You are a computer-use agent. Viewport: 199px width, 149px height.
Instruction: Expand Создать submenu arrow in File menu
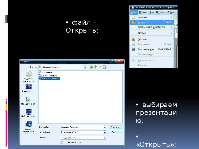pos(172,17)
